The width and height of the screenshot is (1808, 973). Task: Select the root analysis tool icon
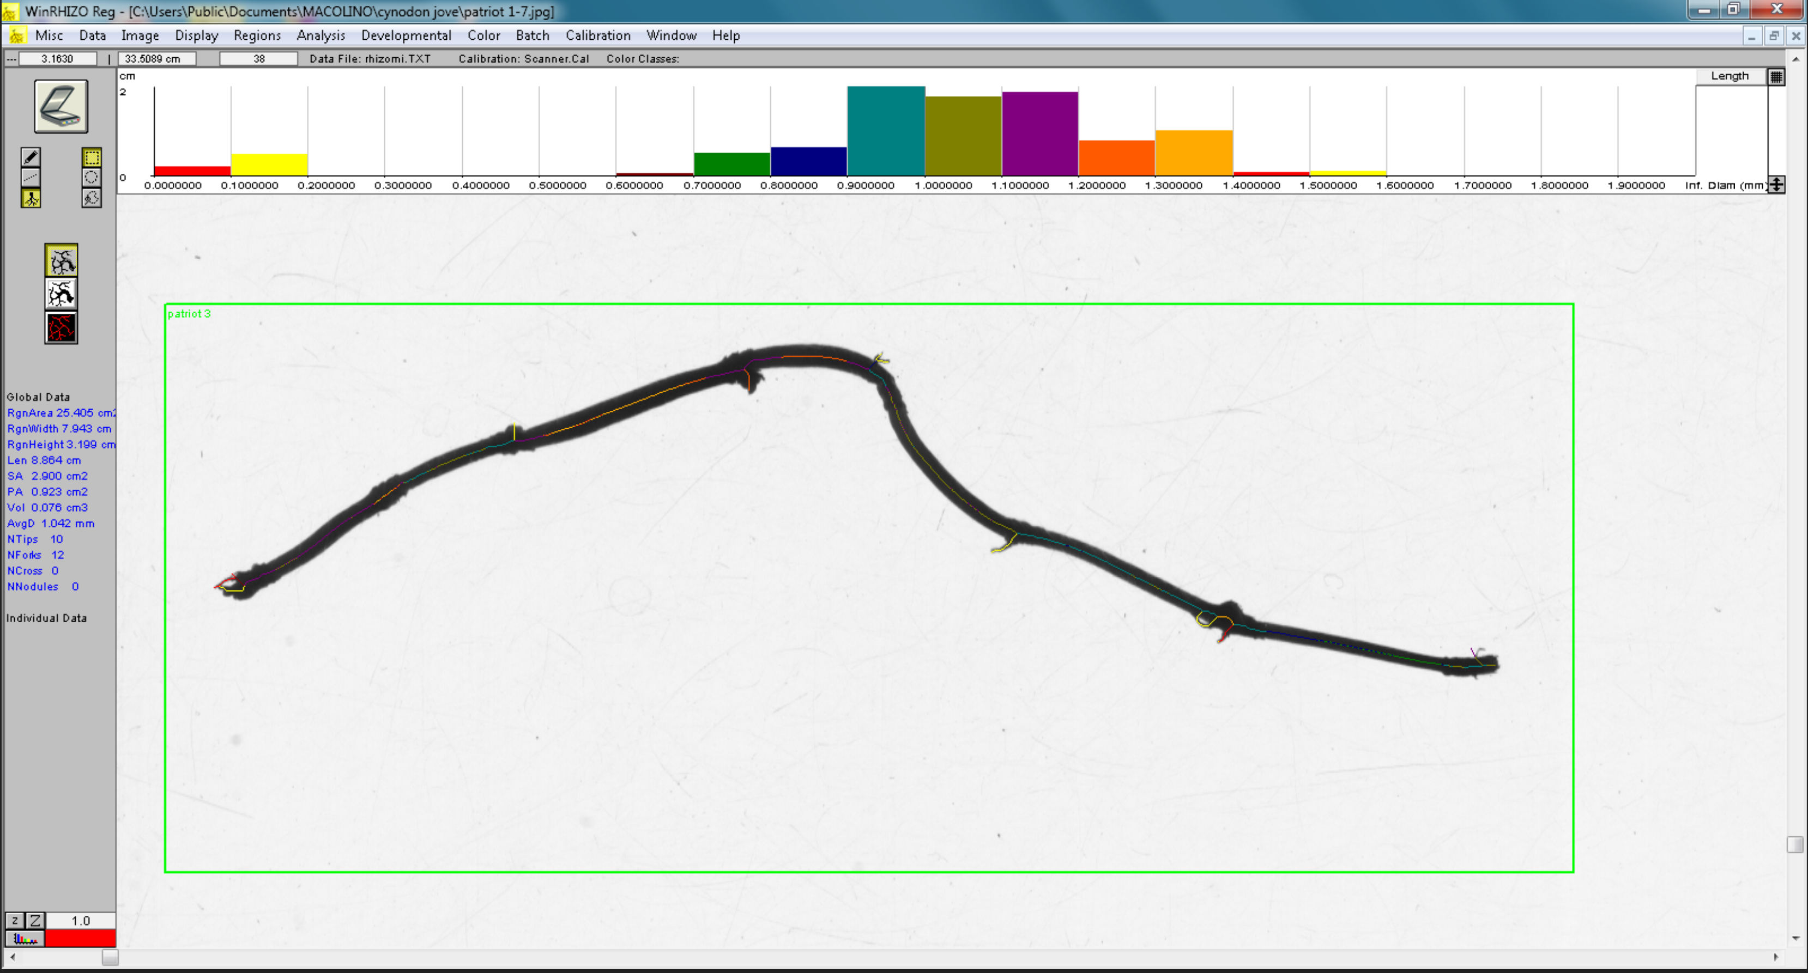point(31,198)
